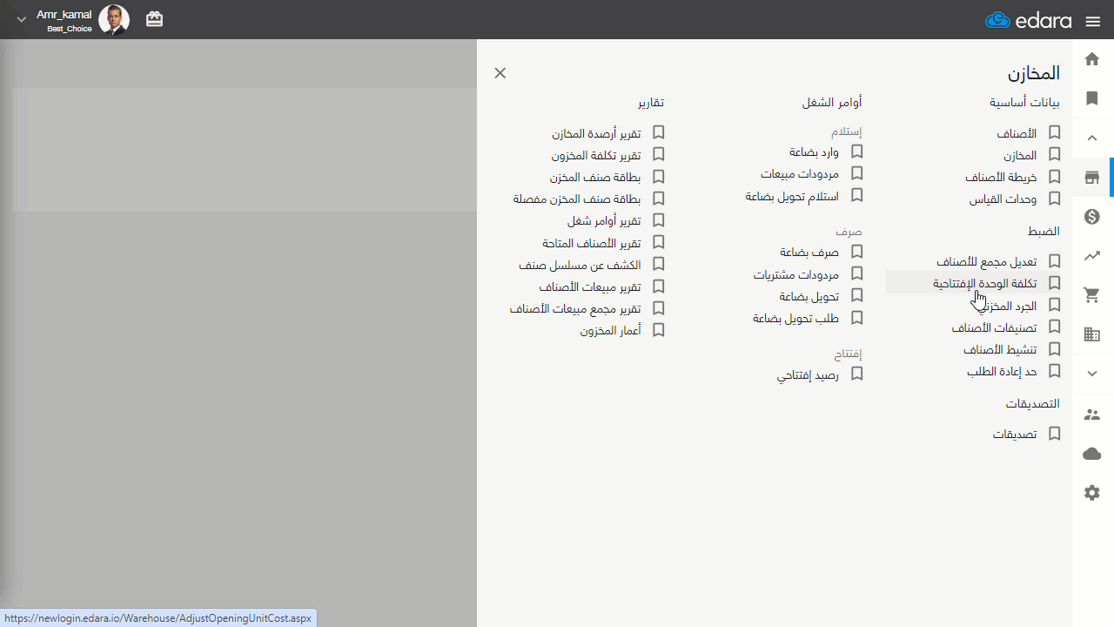
Task: Close the المخازن menu panel
Action: coord(500,73)
